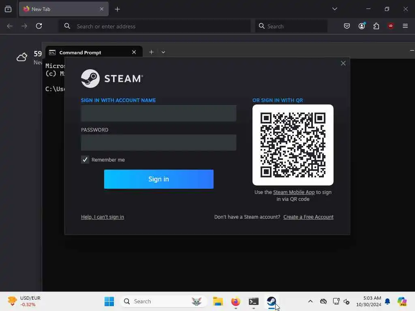Close the Command Prompt tab
This screenshot has height=311, width=415.
pos(134,52)
